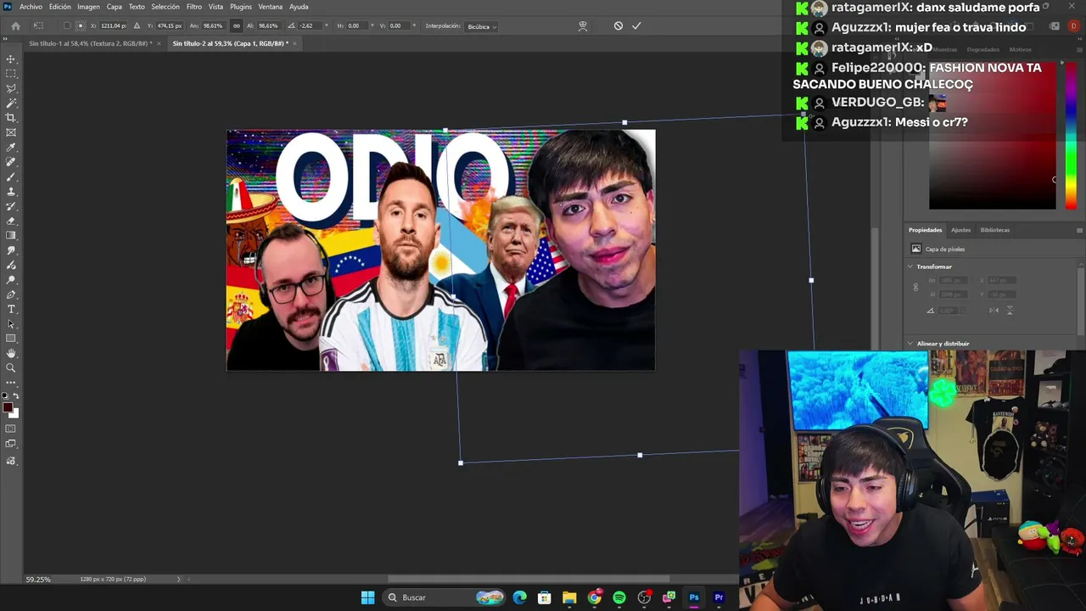Open the Windows Start menu
The height and width of the screenshot is (611, 1086).
tap(367, 597)
